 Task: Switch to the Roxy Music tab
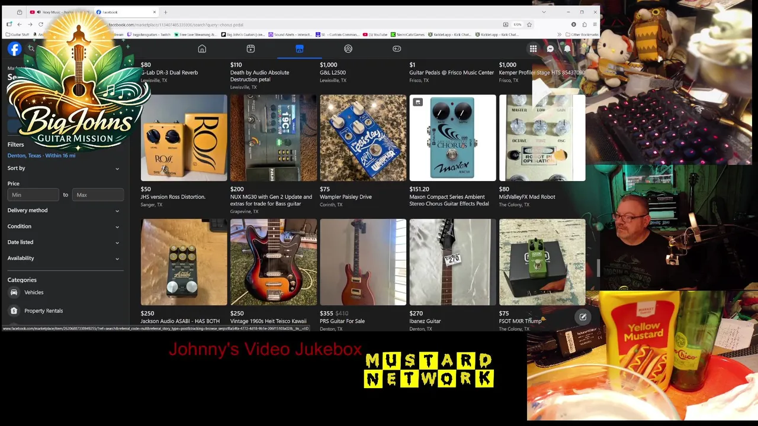point(59,12)
